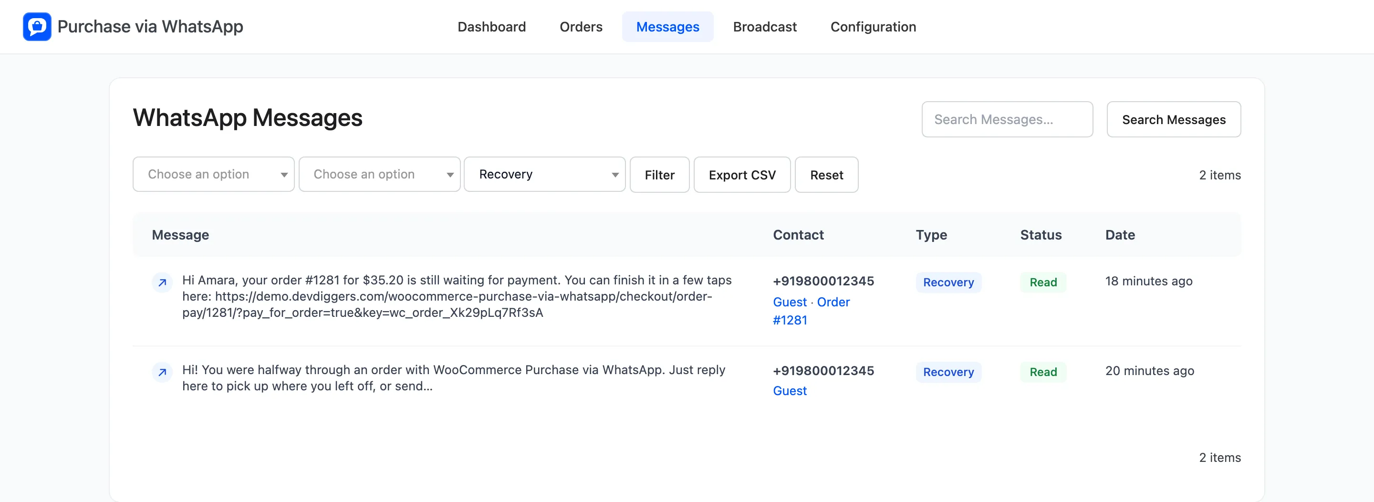Open the Configuration tab
This screenshot has height=502, width=1374.
pos(873,27)
